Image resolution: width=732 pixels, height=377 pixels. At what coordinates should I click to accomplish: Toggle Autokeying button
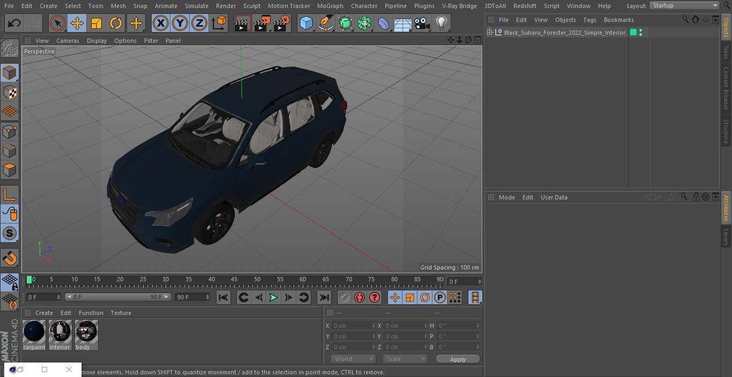pyautogui.click(x=360, y=298)
